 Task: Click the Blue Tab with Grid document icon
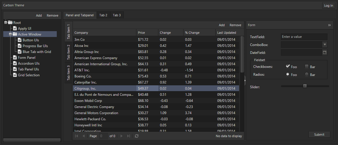20,52
